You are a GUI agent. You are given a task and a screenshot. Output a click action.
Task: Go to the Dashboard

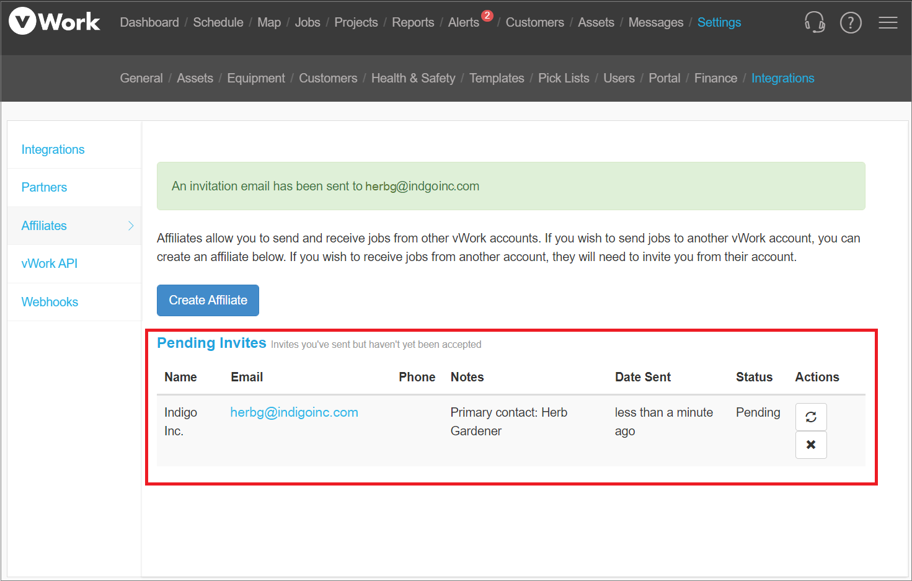pos(149,22)
